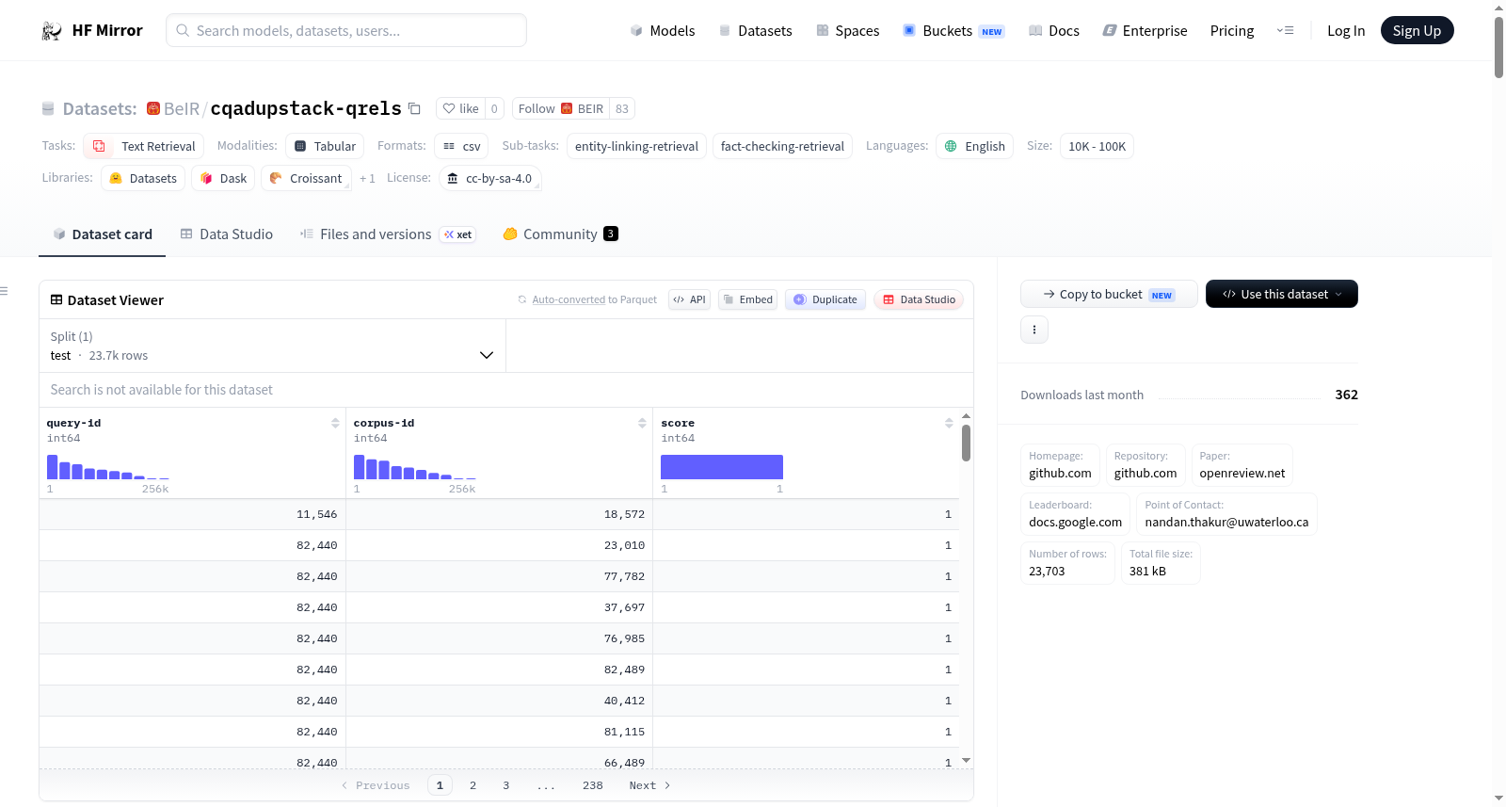Copy dataset name with the copy icon
The image size is (1506, 807).
coord(414,108)
